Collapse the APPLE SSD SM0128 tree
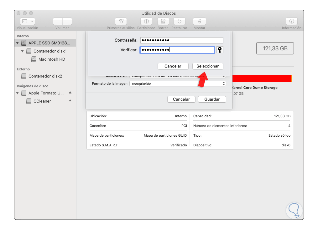 18,43
